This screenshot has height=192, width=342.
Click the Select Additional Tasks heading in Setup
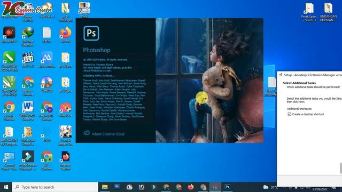(x=299, y=83)
